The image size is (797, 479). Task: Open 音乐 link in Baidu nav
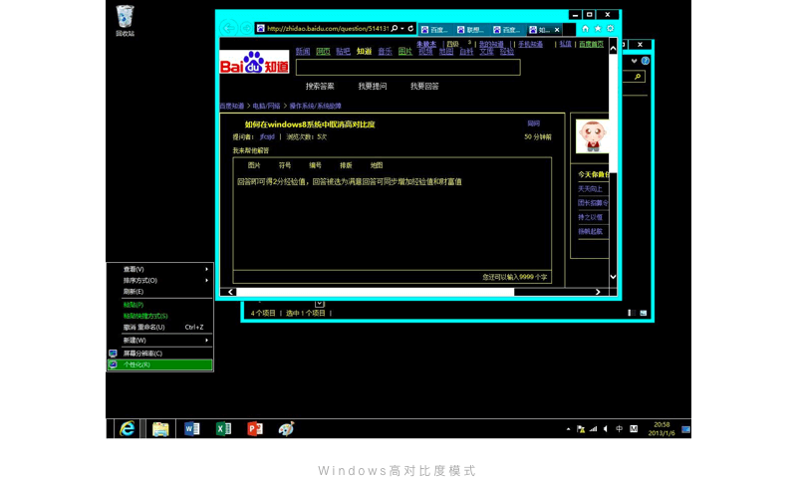click(385, 52)
